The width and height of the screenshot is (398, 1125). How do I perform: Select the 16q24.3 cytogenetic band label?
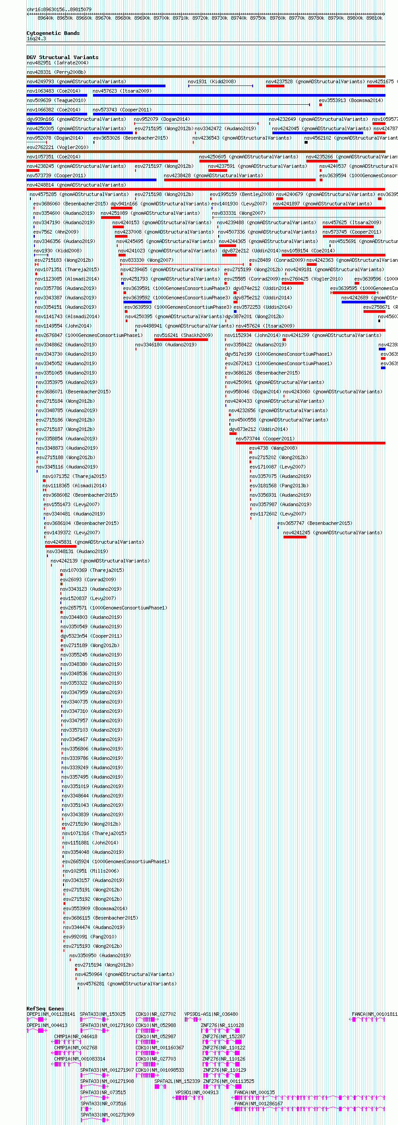tap(36, 38)
